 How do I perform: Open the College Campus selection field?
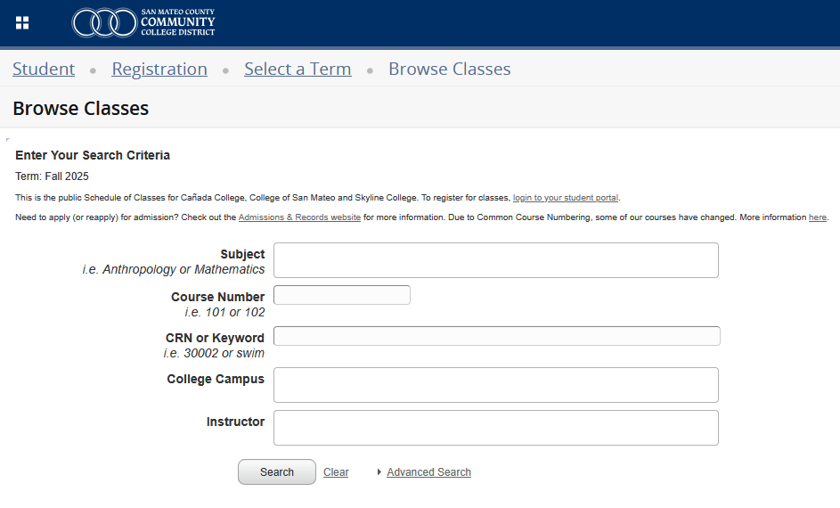(496, 385)
